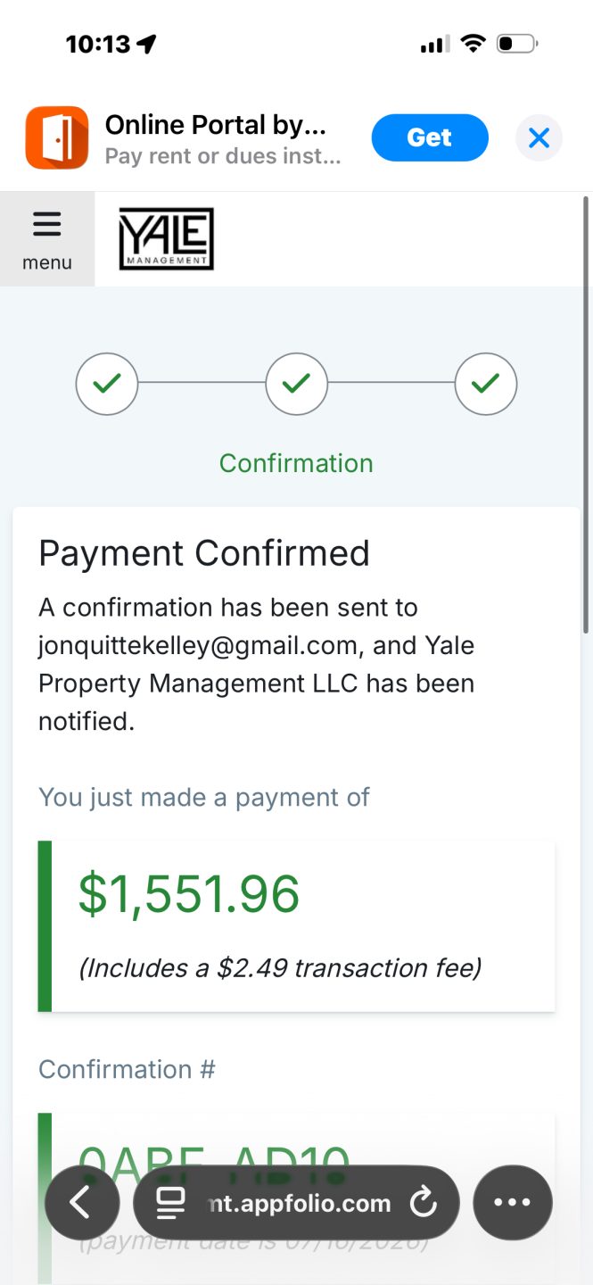Tap the Get app button
The width and height of the screenshot is (593, 1285).
pyautogui.click(x=430, y=137)
